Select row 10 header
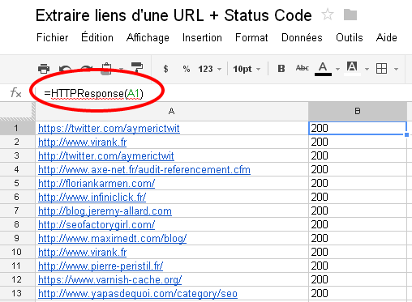This screenshot has width=412, height=302. (17, 252)
